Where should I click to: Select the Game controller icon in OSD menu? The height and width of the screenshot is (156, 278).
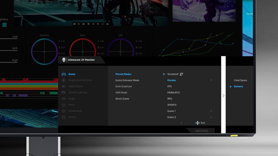click(x=64, y=74)
